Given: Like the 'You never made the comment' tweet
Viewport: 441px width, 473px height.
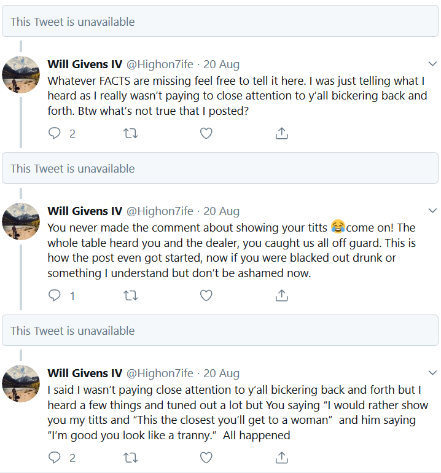Looking at the screenshot, I should 206,295.
